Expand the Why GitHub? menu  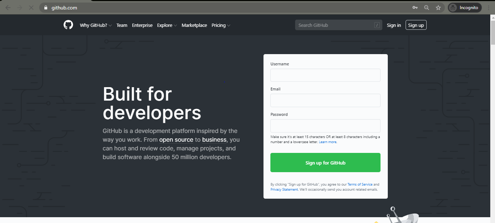[96, 25]
